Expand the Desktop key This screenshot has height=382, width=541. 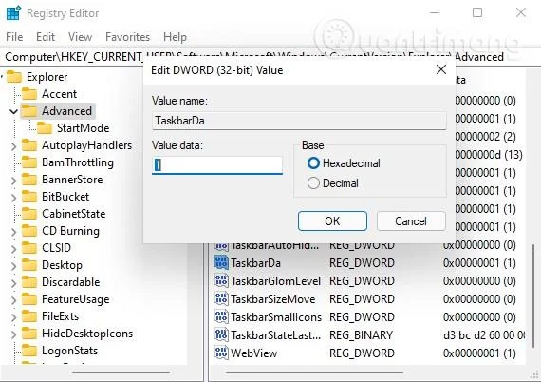[13, 266]
